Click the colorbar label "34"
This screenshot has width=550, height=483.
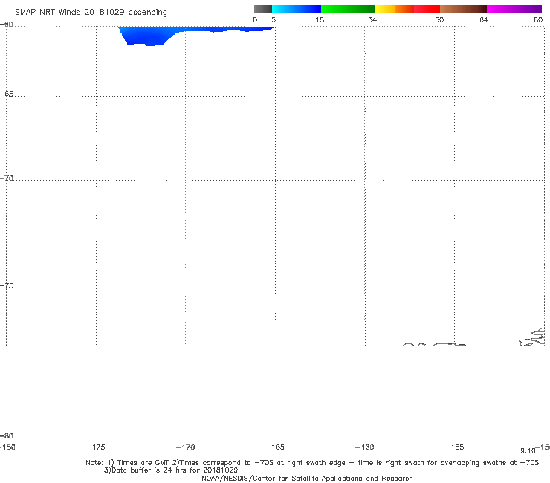[x=372, y=19]
